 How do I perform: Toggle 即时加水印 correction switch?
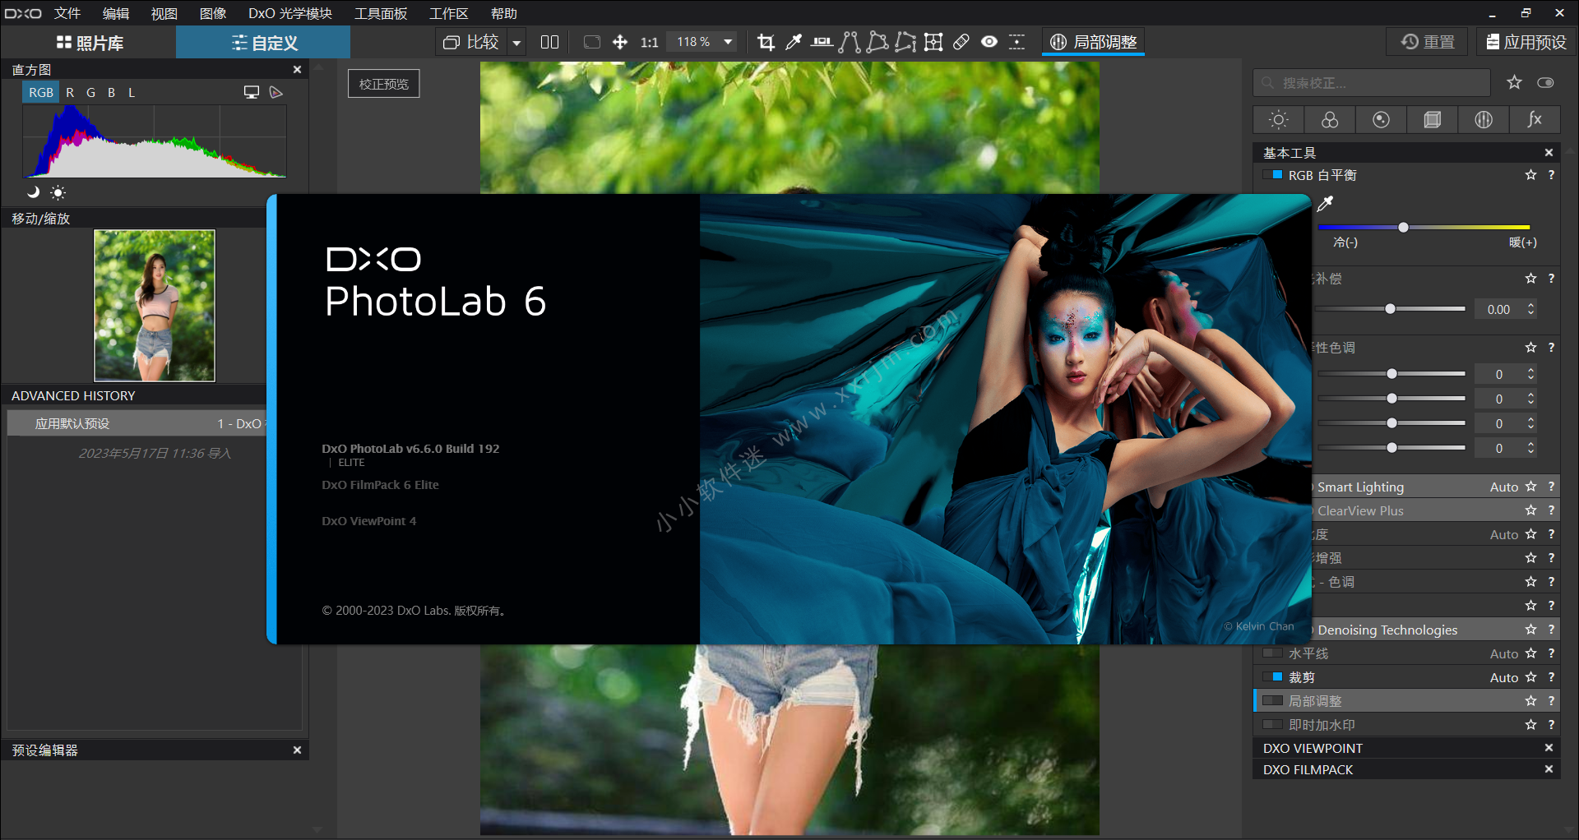[1272, 725]
